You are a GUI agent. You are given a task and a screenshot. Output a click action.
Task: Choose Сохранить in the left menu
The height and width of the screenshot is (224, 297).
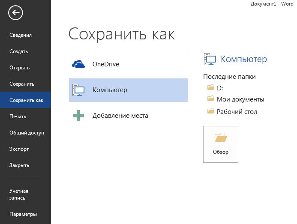click(x=22, y=84)
